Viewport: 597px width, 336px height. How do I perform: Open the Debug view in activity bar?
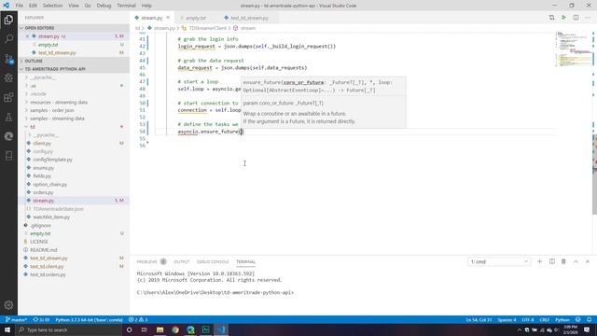point(8,78)
